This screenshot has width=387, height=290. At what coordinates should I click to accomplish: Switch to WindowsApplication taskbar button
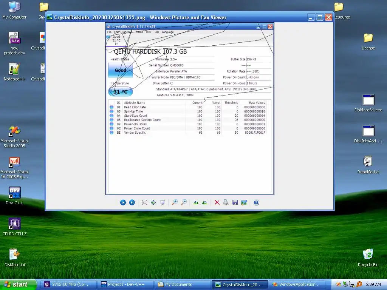pos(297,285)
